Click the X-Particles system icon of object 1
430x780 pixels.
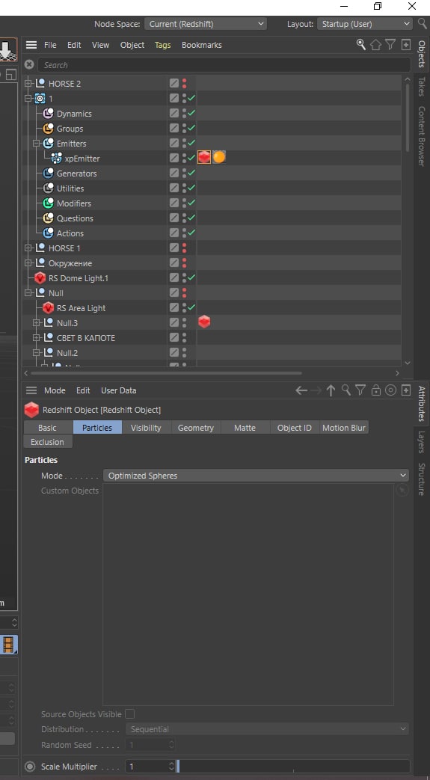[40, 99]
